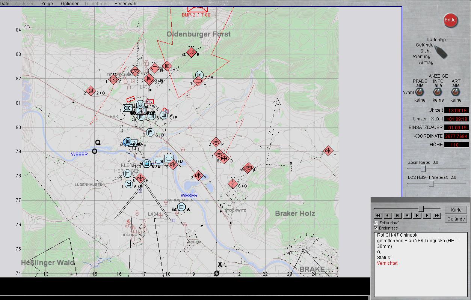The height and width of the screenshot is (300, 471).
Task: Open the Optionen menu
Action: tap(70, 3)
